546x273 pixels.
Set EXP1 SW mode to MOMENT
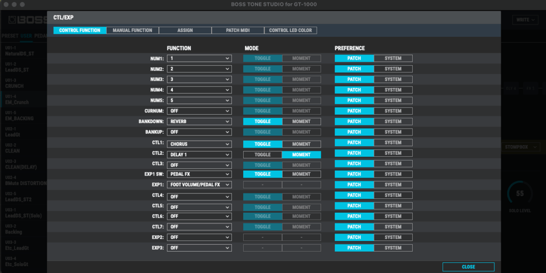click(x=301, y=174)
